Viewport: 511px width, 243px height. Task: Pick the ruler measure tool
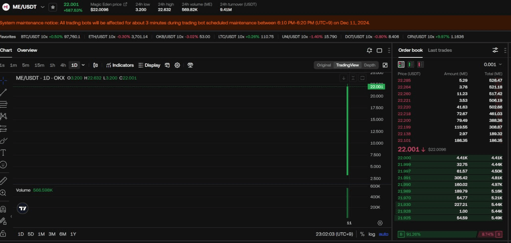3,181
